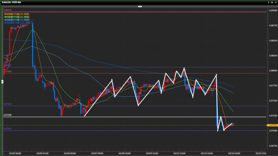278x156 pixels.
Task: Select the 1.07414 blue horizontal line label
Action: pos(7,104)
